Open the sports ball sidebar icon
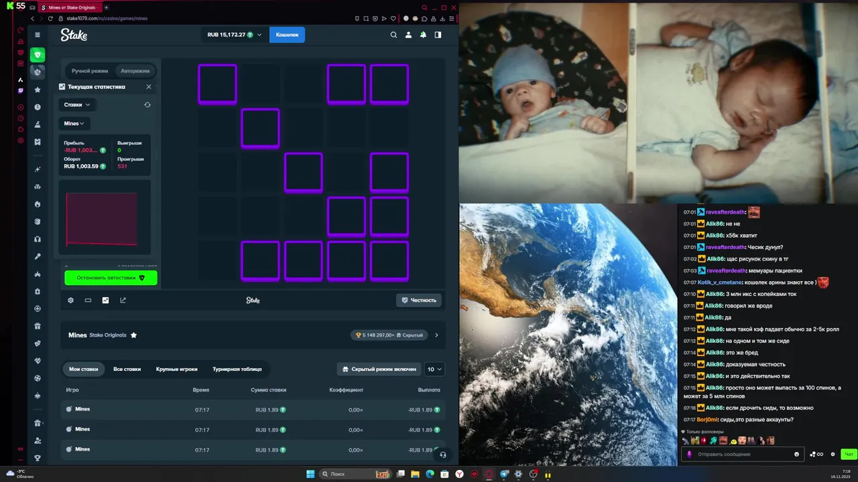 point(38,72)
